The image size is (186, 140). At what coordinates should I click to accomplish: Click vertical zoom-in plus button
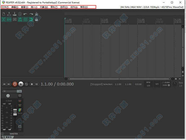coord(183,72)
